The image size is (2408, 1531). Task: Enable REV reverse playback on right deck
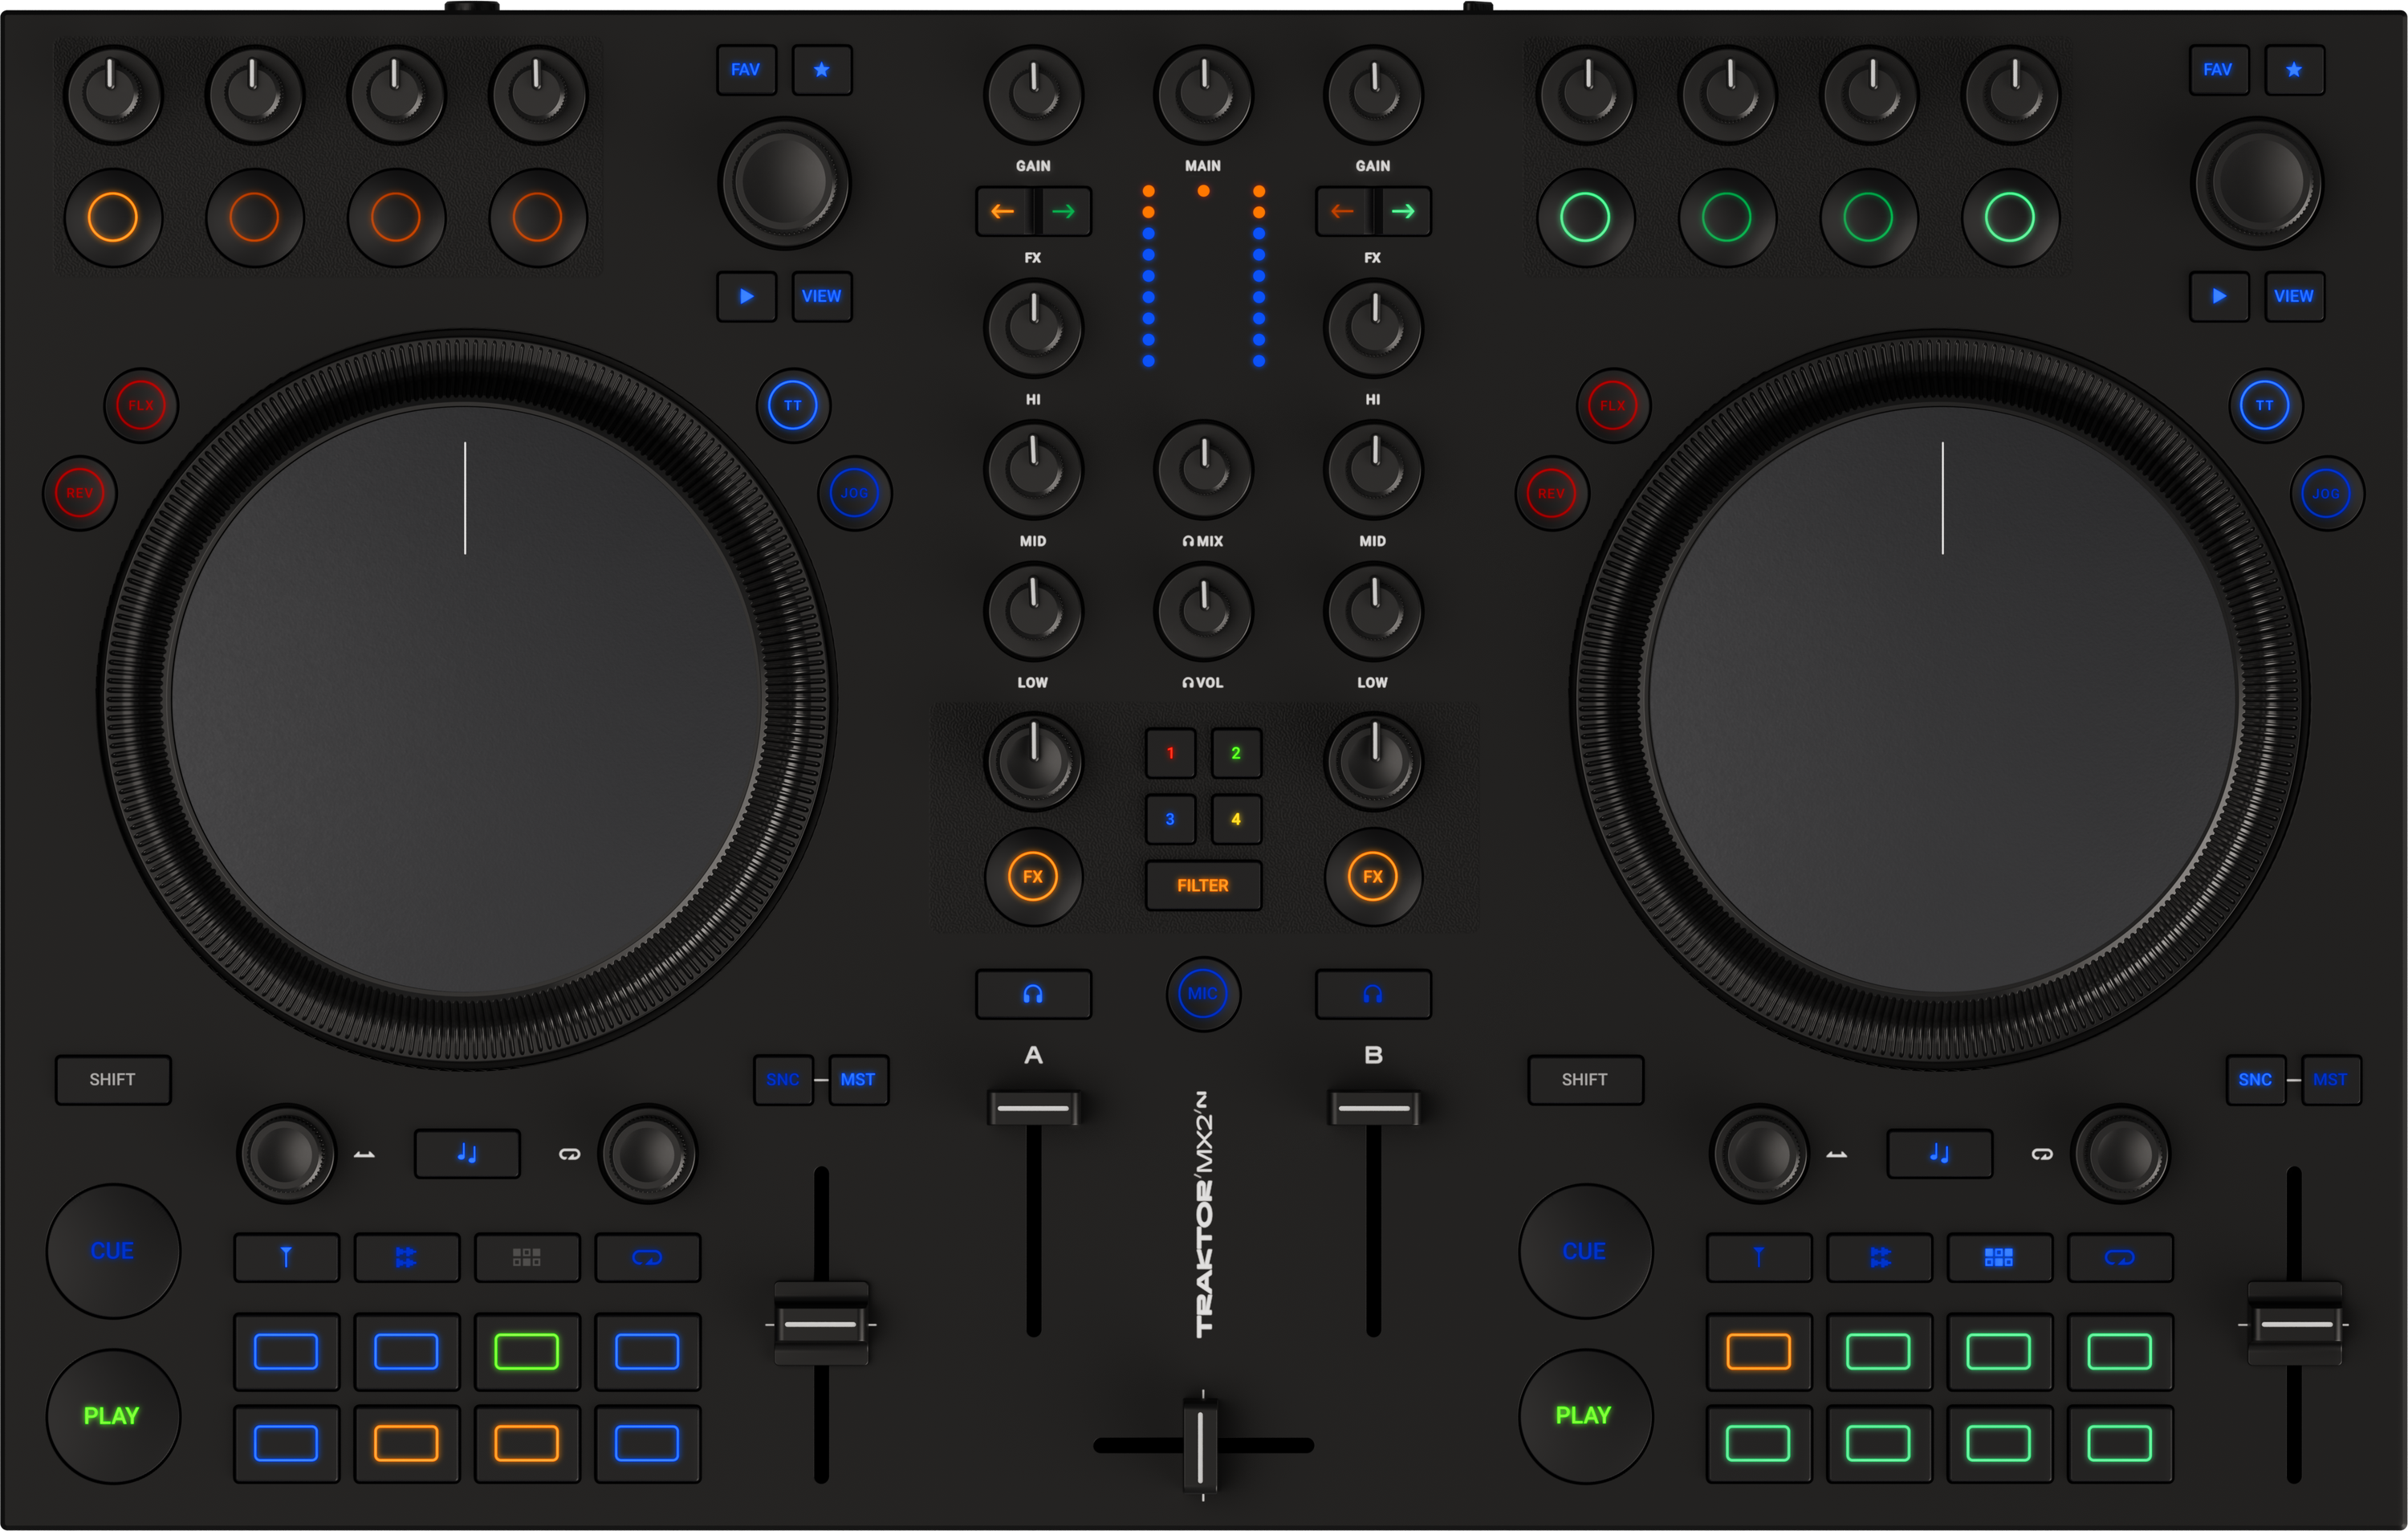pyautogui.click(x=1551, y=492)
